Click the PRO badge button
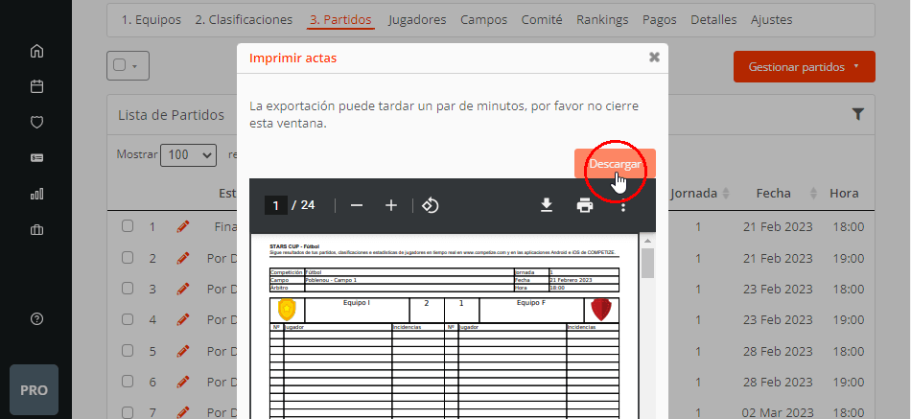 pyautogui.click(x=34, y=390)
